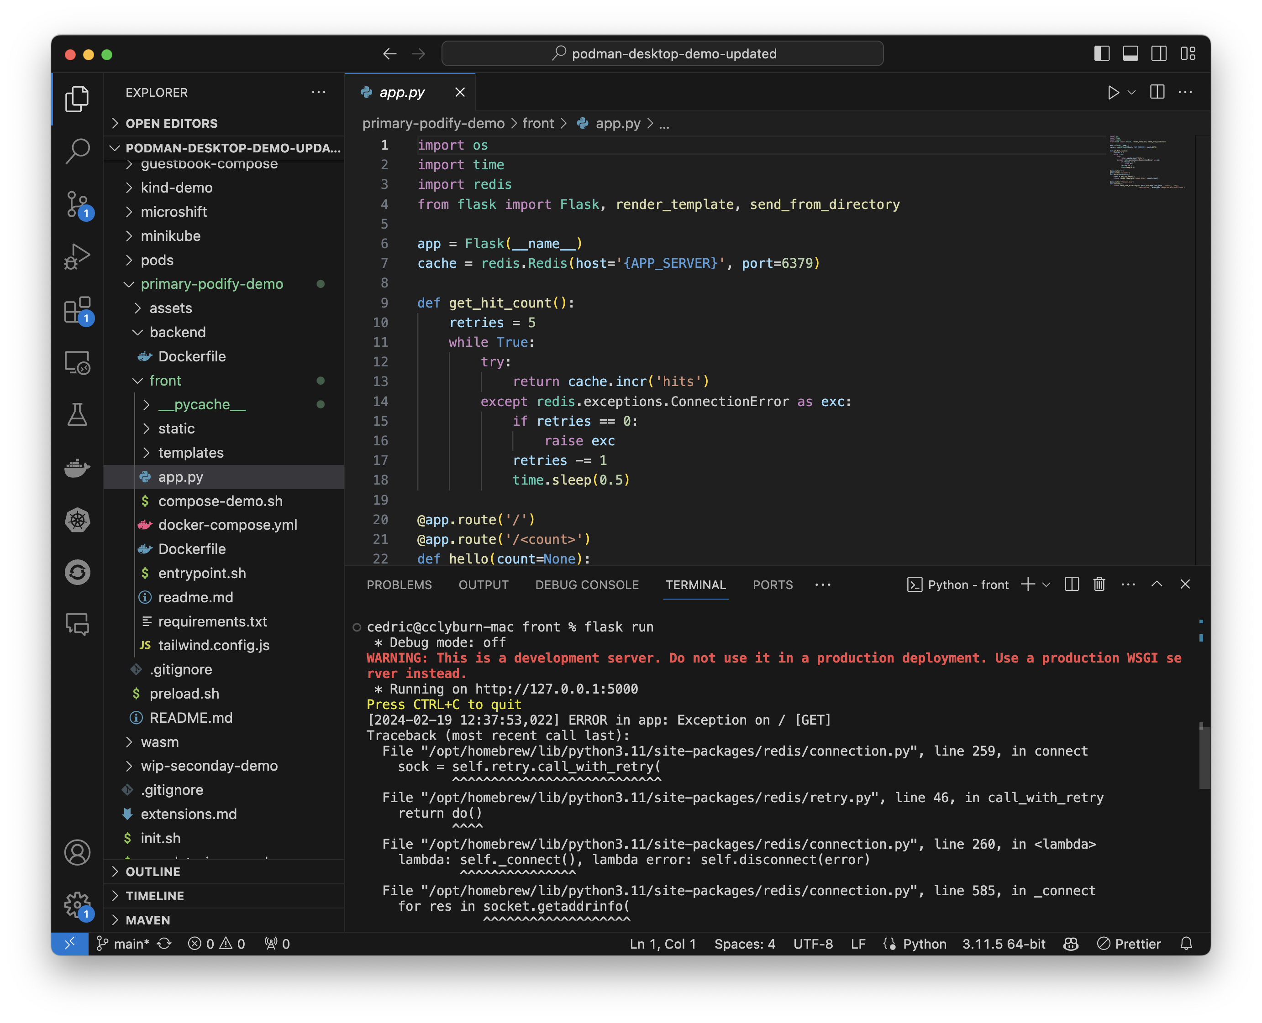Screen dimensions: 1262x1023
Task: Kill the active terminal with trash icon
Action: (x=1099, y=585)
